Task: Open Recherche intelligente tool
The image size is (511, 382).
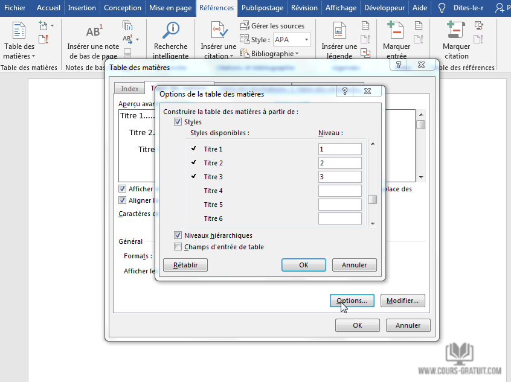Action: pyautogui.click(x=171, y=31)
